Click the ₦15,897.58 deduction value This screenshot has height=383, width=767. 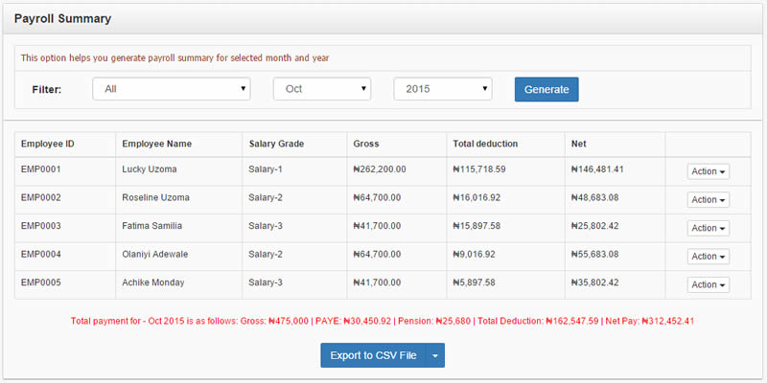(476, 226)
